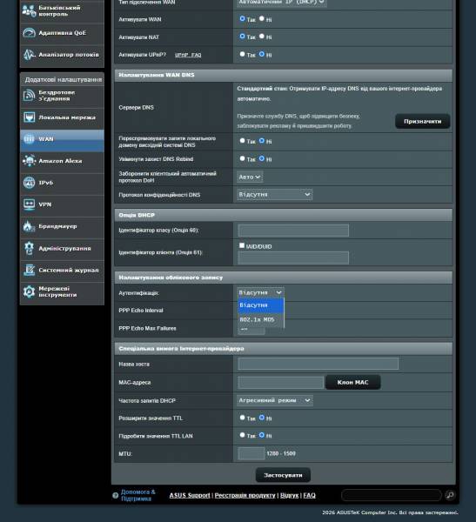Select Так for forwarding local domain DNS queries
This screenshot has width=476, height=522.
pos(242,141)
